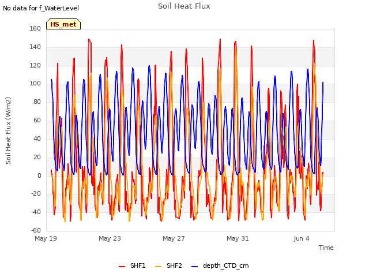
Task: Click the May 31 x-axis tick label
Action: [238, 238]
